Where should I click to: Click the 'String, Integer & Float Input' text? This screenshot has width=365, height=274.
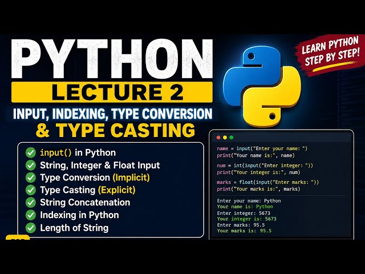(100, 166)
